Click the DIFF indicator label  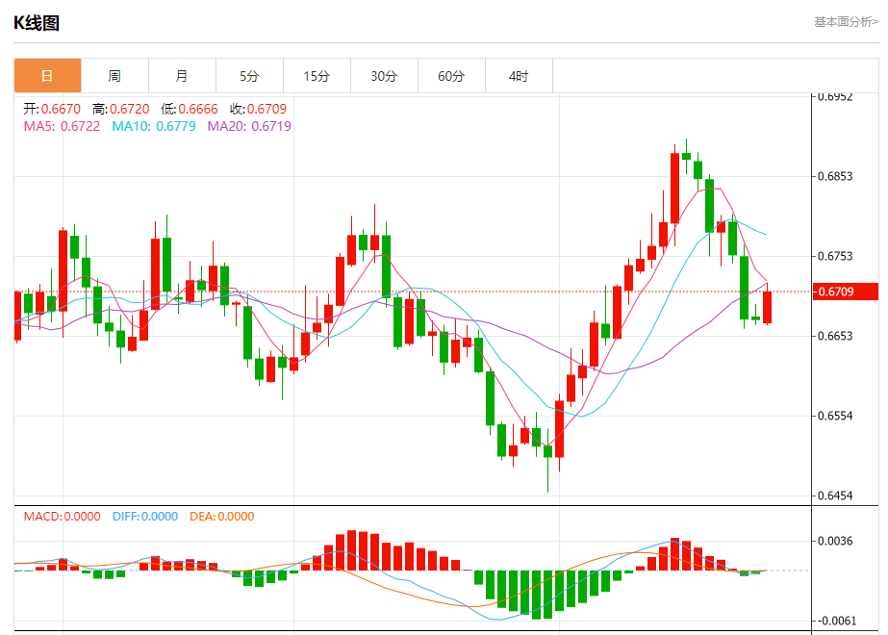[145, 517]
